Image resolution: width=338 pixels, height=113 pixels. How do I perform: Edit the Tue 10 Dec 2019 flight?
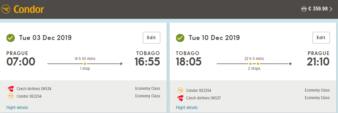point(321,38)
